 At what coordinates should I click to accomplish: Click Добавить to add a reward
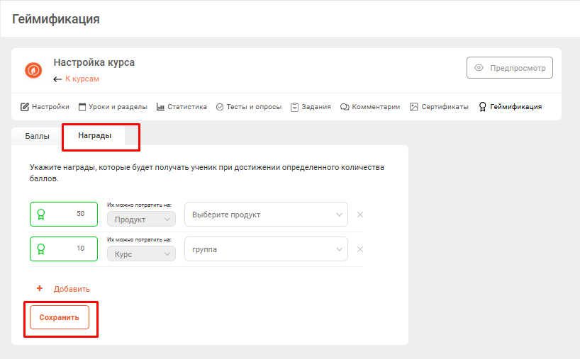64,289
